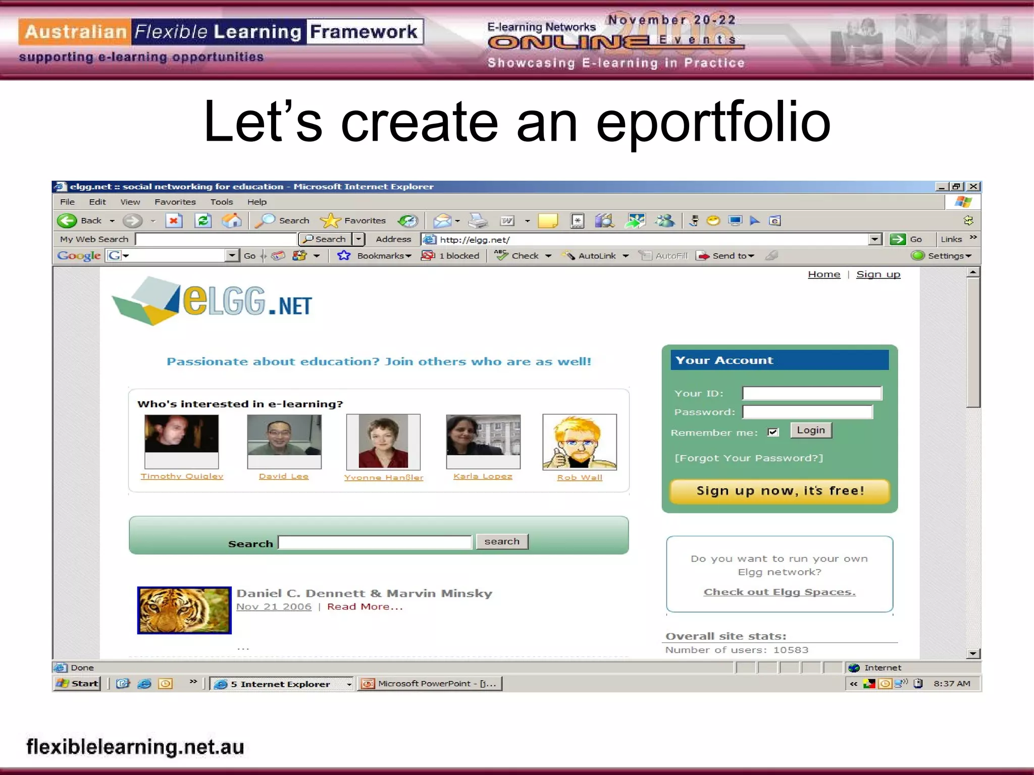Viewport: 1034px width, 775px height.
Task: Open 'Check out Elgg Spaces.' link
Action: pyautogui.click(x=780, y=592)
